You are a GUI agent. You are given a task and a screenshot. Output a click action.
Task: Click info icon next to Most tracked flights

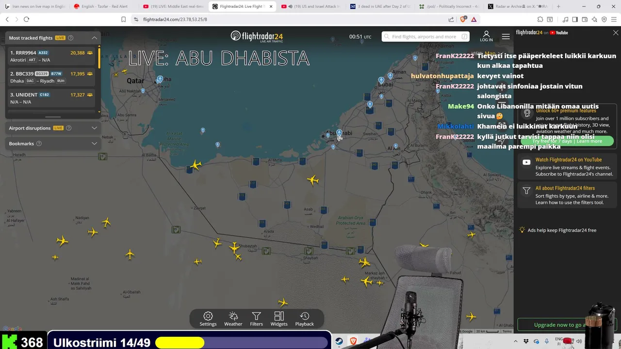[71, 38]
